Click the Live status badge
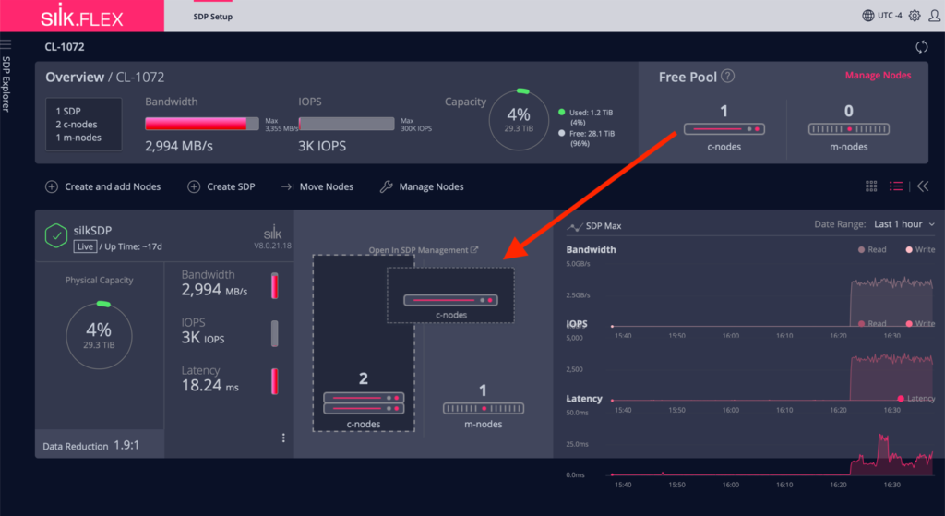This screenshot has height=516, width=945. click(85, 246)
